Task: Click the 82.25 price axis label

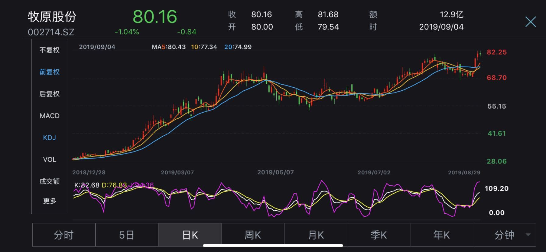Action: 497,52
